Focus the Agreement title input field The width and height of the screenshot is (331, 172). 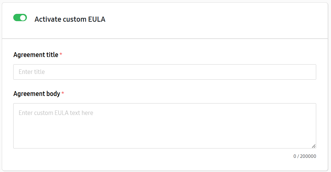[165, 72]
